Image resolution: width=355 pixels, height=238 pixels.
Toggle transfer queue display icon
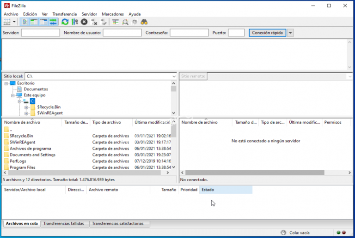(53, 22)
